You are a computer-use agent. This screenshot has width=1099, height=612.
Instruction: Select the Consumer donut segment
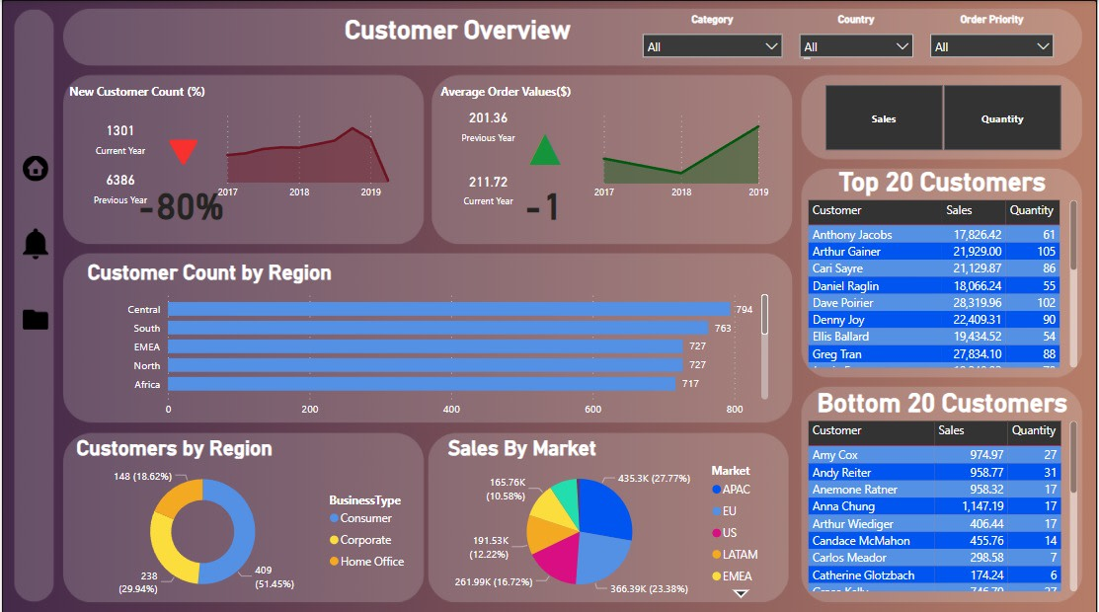[x=242, y=531]
